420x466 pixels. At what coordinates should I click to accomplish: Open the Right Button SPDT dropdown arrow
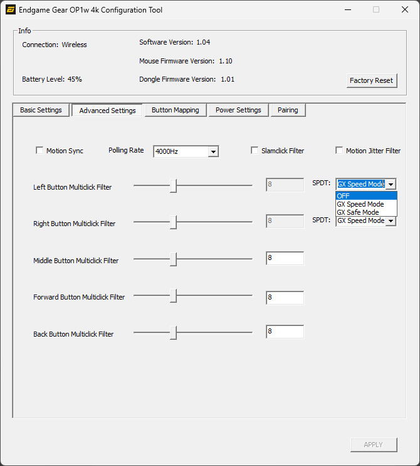[x=391, y=221]
